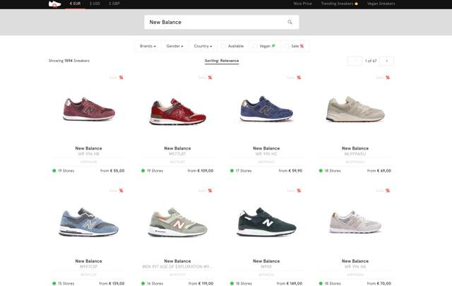Viewport: 452px width, 286px height.
Task: Click green availability dot next to 15 Stores
Action: 54,283
